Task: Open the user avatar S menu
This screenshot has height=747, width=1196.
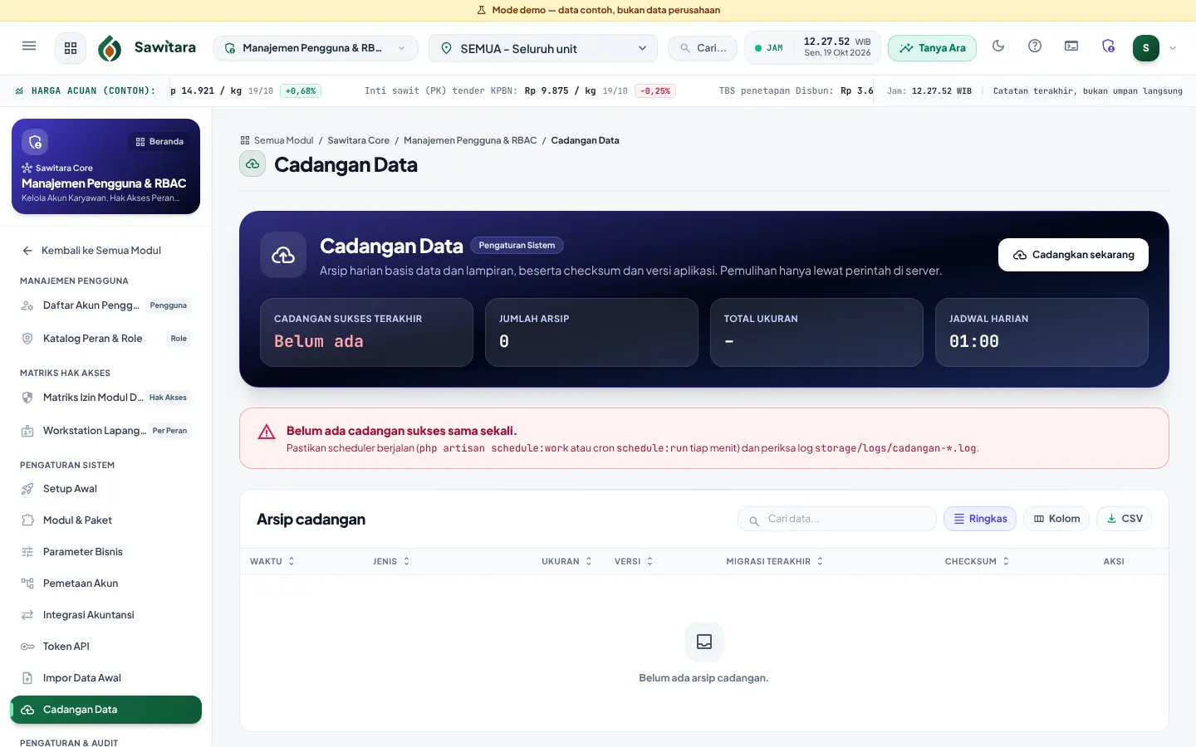Action: tap(1146, 48)
